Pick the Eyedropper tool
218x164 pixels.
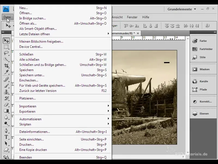tap(6, 72)
